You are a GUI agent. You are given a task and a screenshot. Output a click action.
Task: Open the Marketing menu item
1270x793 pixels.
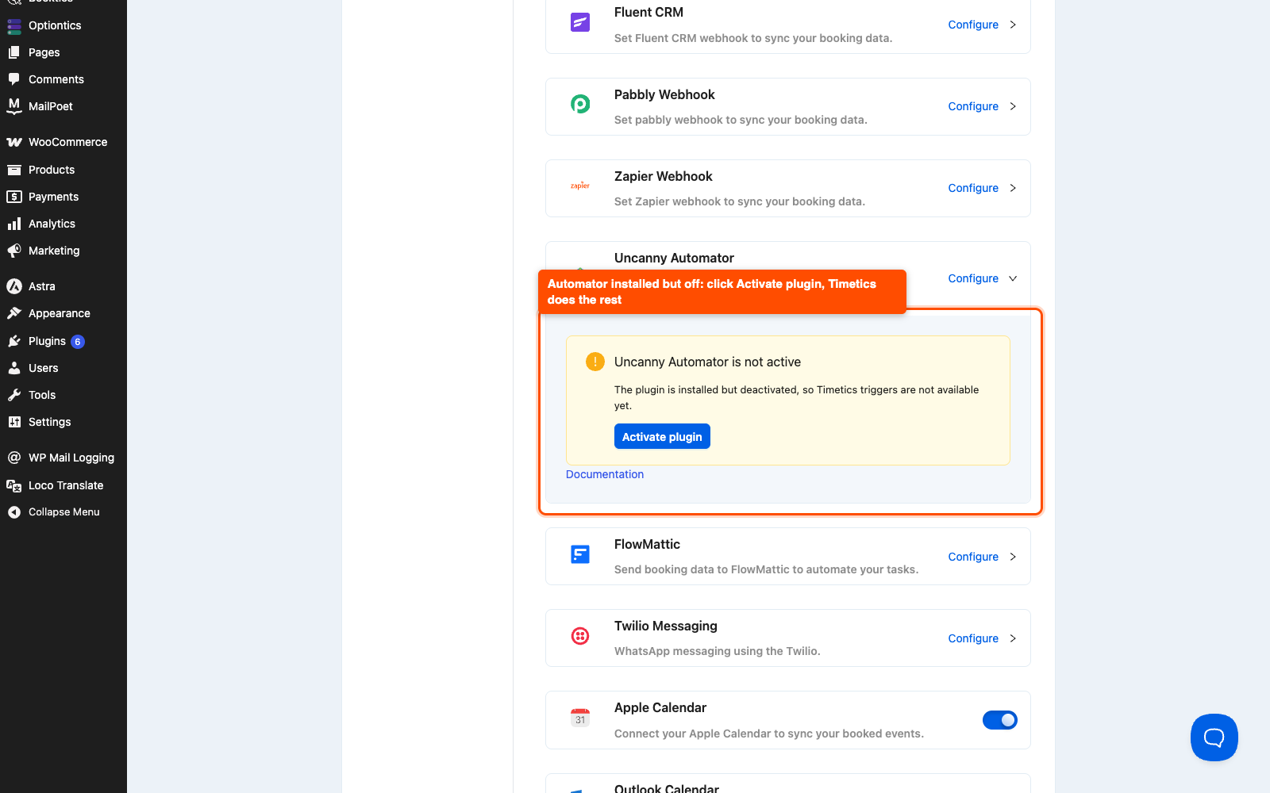click(x=63, y=251)
